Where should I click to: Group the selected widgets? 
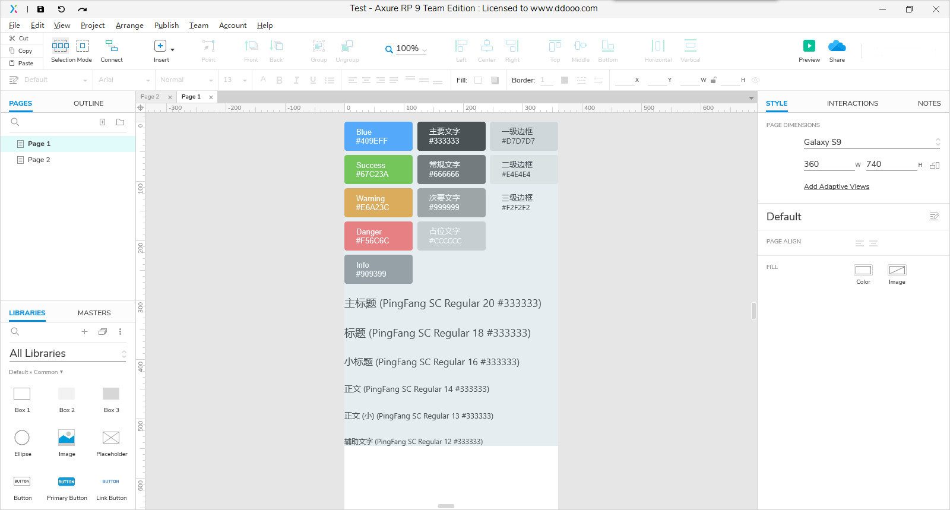tap(319, 50)
